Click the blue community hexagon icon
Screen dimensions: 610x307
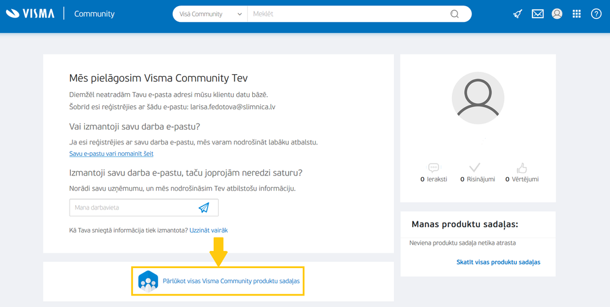click(148, 281)
